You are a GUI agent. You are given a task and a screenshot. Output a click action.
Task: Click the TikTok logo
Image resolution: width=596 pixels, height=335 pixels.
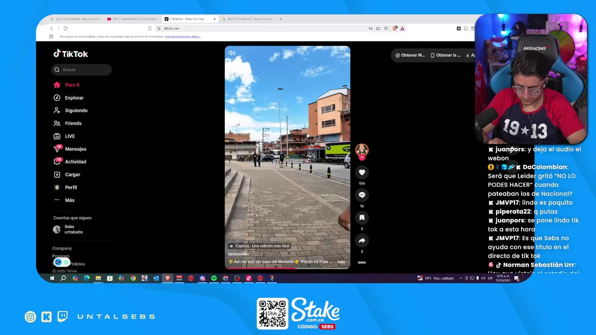click(70, 54)
